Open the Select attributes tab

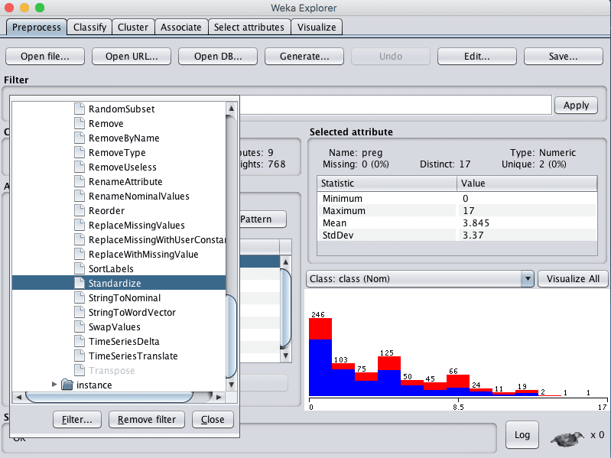click(249, 28)
